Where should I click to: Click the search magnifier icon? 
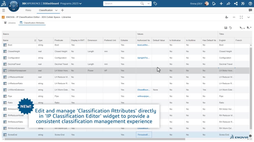(142, 3)
